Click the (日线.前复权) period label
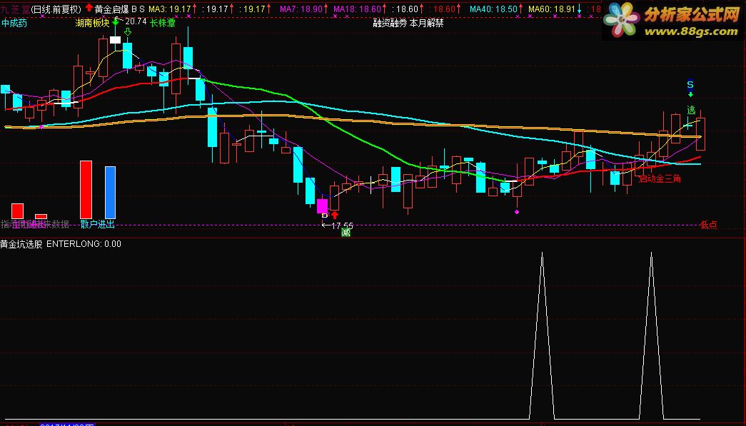746x426 pixels. 56,9
